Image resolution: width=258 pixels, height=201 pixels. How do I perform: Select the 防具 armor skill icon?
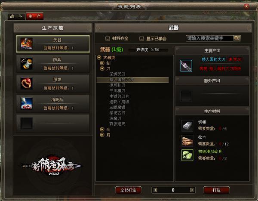pos(26,64)
